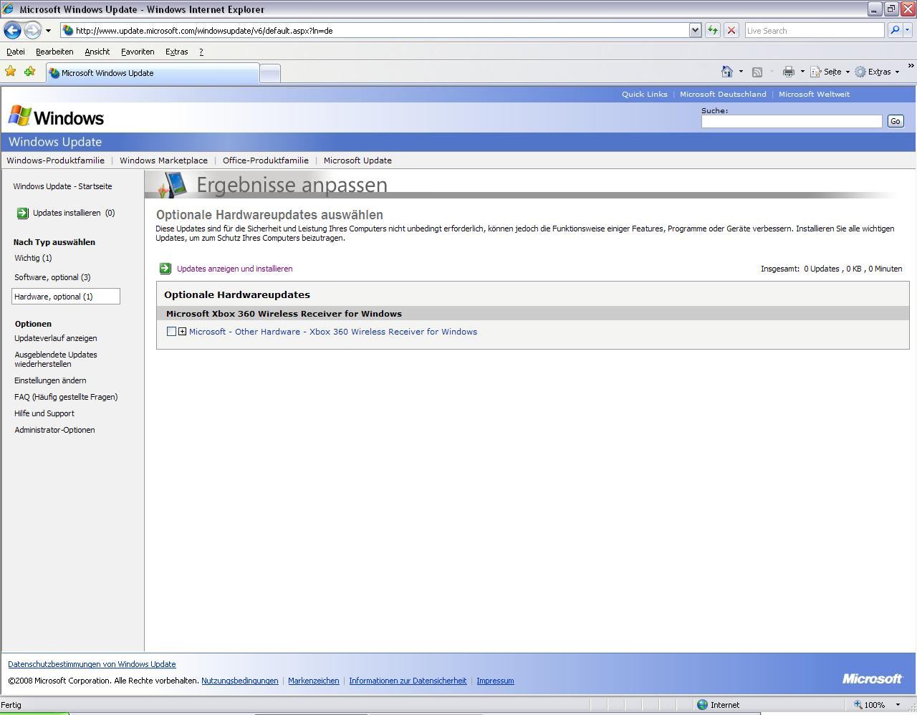Image resolution: width=917 pixels, height=715 pixels.
Task: Open FAQ (Häufig gestellte Fragen)
Action: (66, 397)
